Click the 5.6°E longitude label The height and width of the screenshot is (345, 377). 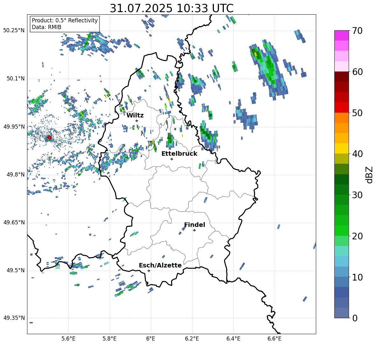point(68,339)
